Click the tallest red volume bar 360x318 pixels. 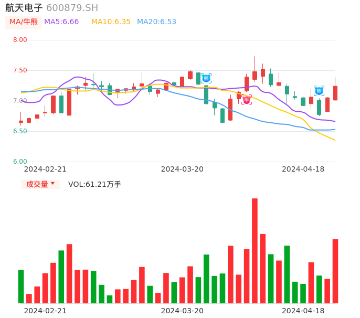click(255, 251)
